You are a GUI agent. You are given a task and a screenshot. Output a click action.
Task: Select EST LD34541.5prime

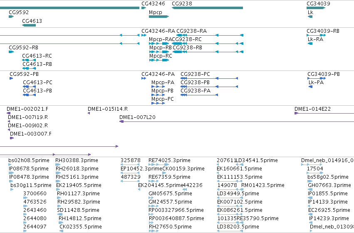click(x=257, y=160)
